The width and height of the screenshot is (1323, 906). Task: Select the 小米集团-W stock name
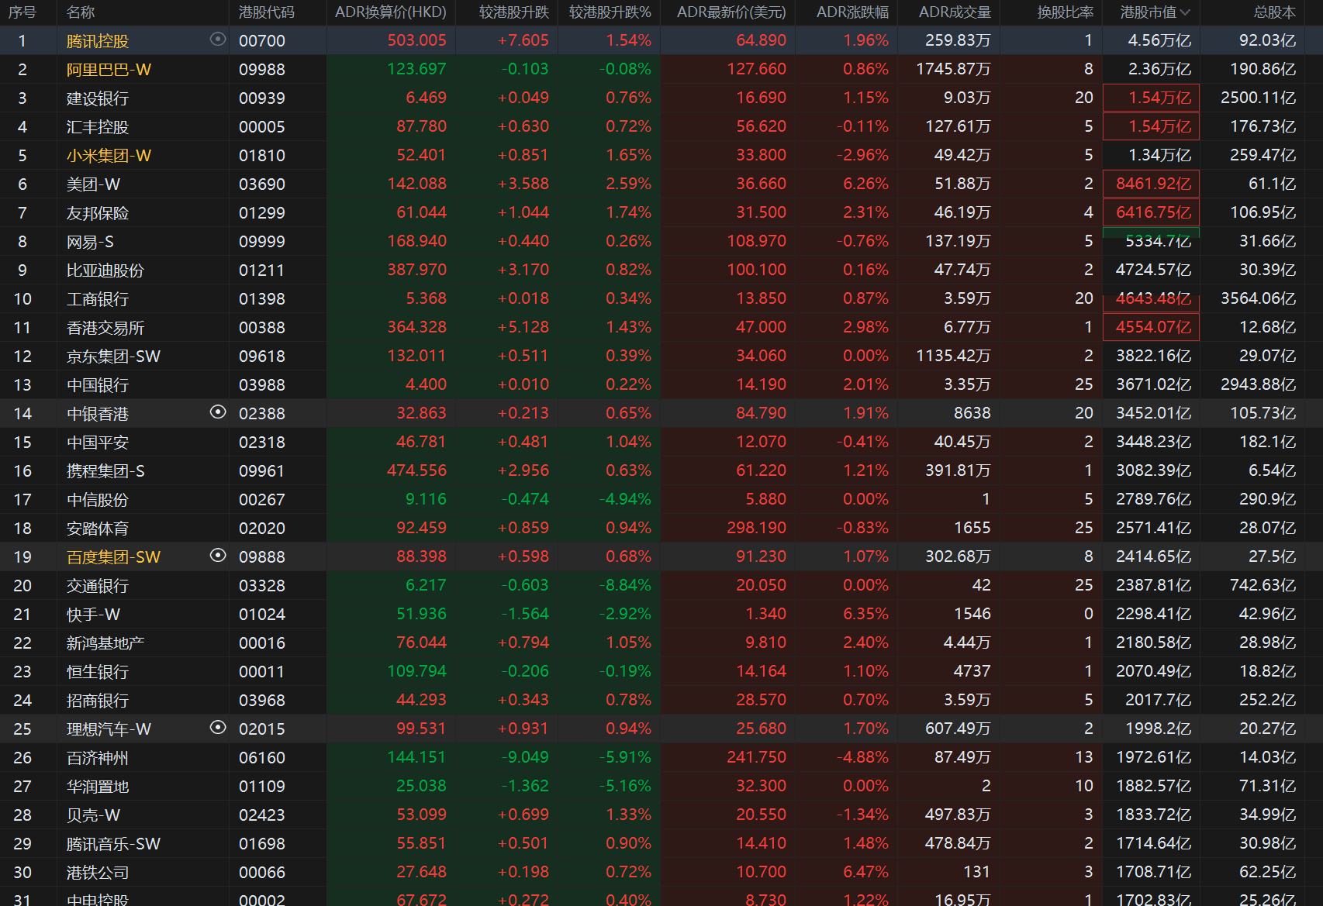109,155
